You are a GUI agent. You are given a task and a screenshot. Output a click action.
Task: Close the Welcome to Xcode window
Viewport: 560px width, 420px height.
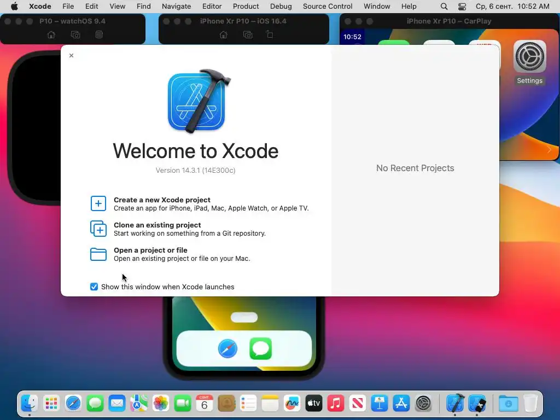[x=72, y=55]
